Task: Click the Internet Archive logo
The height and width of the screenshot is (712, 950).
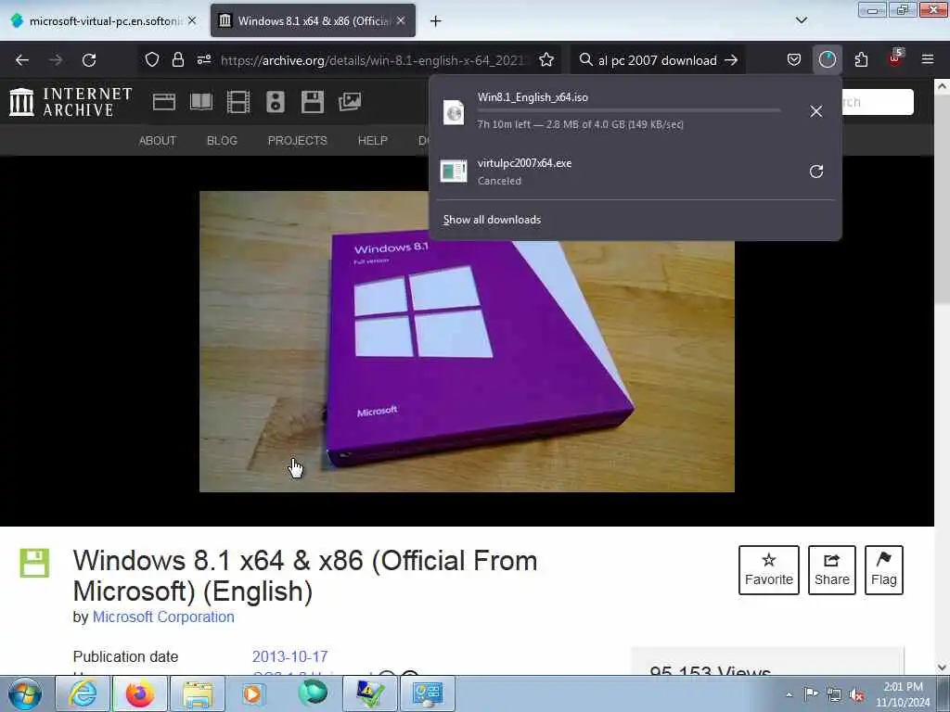Action: tap(71, 102)
